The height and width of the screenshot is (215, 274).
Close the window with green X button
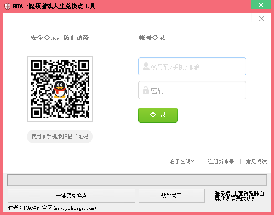pyautogui.click(x=261, y=5)
